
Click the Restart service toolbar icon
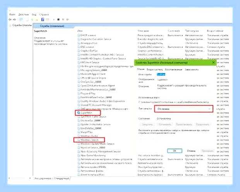pos(68,19)
